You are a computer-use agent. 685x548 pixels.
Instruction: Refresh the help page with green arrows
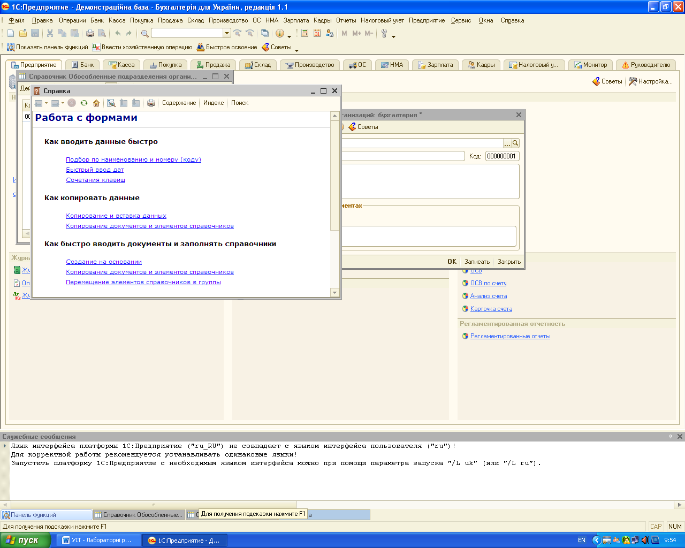(84, 103)
